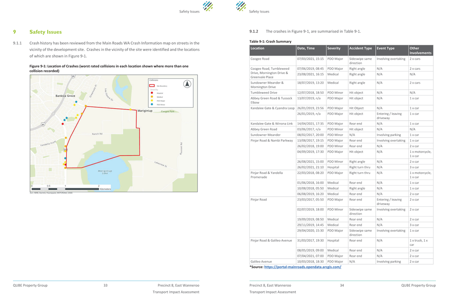Click the yellow PDO Major legend dot
The image size is (449, 306).
(x=152, y=101)
